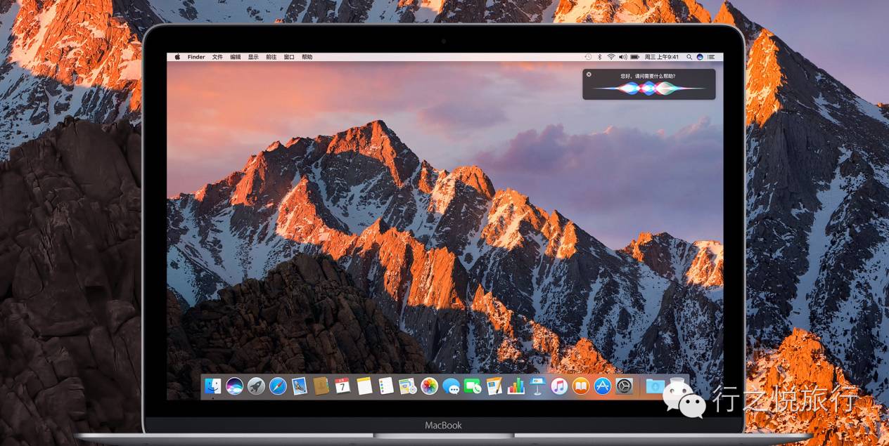The height and width of the screenshot is (446, 889).
Task: Open Messages chat bubble icon
Action: click(451, 386)
